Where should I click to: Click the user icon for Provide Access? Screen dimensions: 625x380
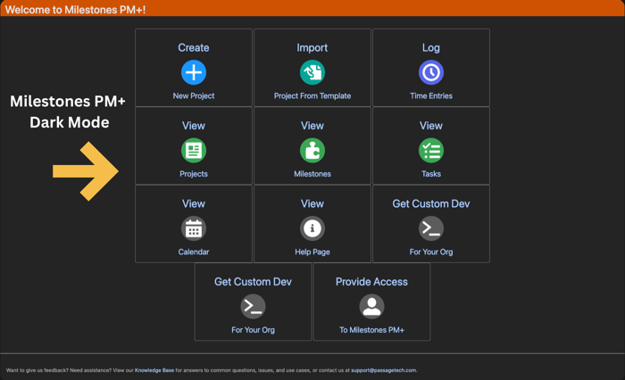pos(372,307)
